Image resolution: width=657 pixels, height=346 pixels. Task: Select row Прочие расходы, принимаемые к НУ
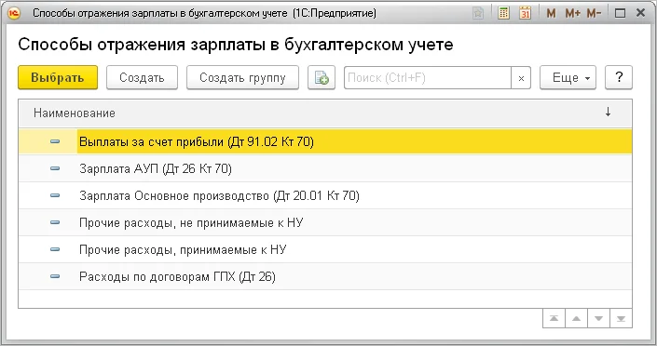325,249
